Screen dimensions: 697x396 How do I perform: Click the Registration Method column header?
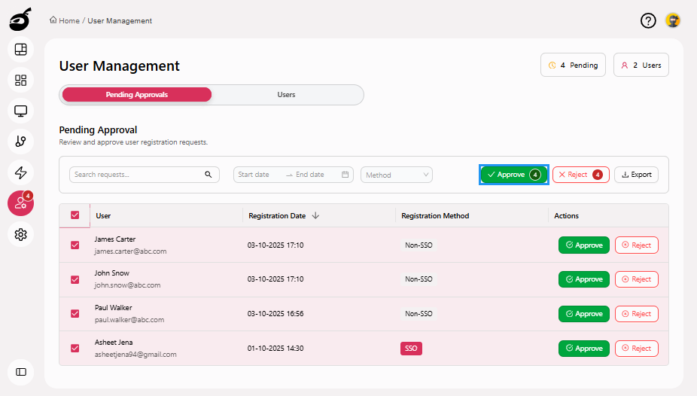pos(435,215)
